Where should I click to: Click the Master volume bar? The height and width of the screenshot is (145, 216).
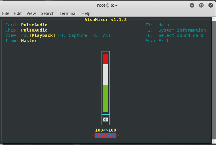coord(106,83)
